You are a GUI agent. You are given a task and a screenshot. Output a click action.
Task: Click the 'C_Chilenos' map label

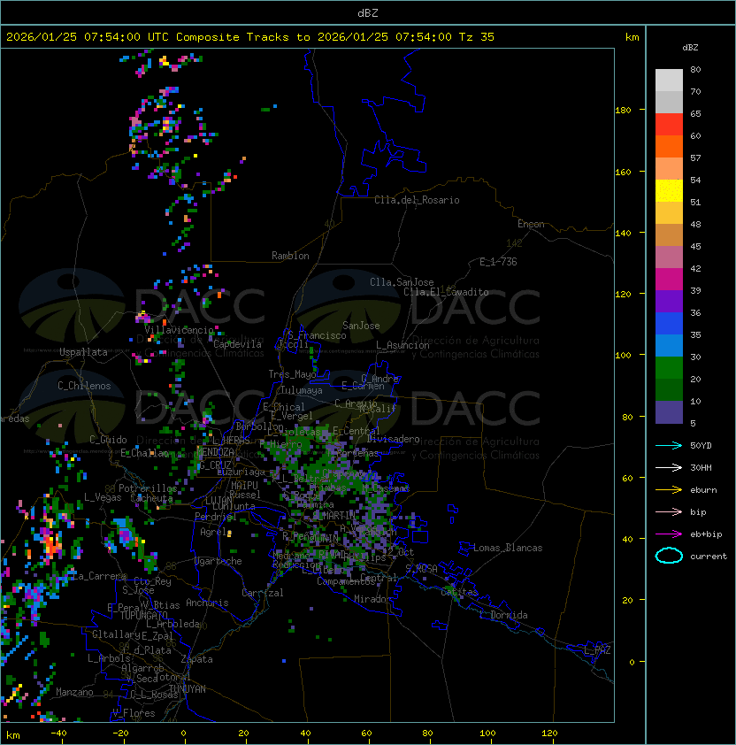[84, 386]
